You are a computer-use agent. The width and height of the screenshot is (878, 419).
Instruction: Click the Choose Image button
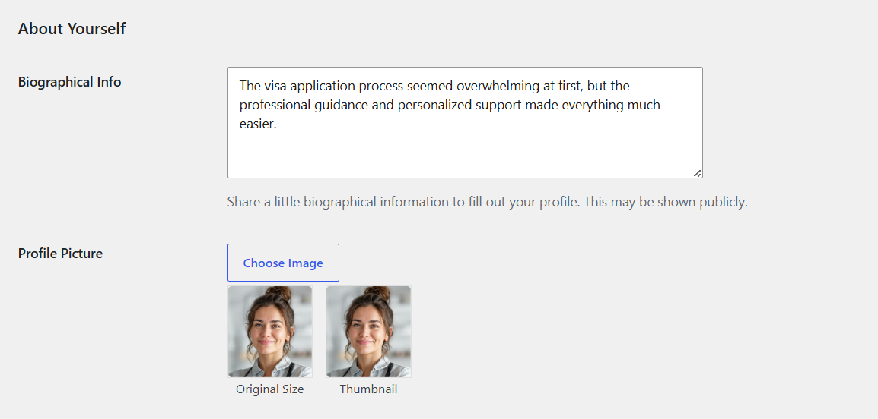[x=283, y=263]
